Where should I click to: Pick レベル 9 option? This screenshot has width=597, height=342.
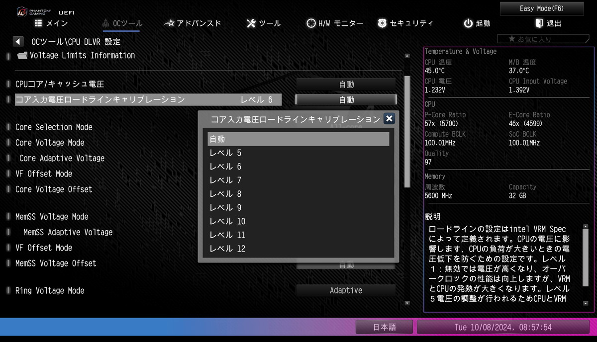pos(298,207)
